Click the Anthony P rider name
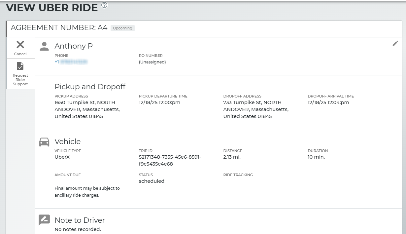Viewport: 406px width, 234px height. (74, 46)
